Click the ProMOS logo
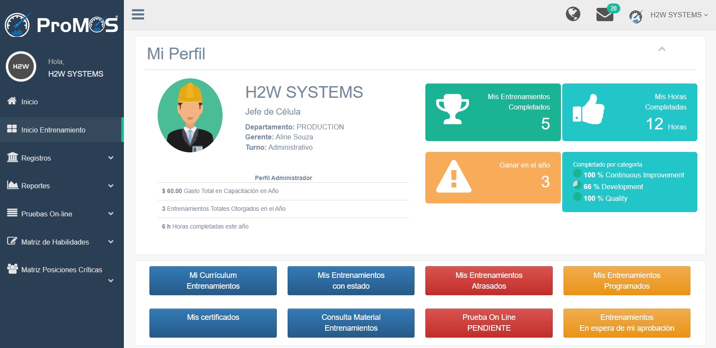The height and width of the screenshot is (348, 716). coord(62,24)
